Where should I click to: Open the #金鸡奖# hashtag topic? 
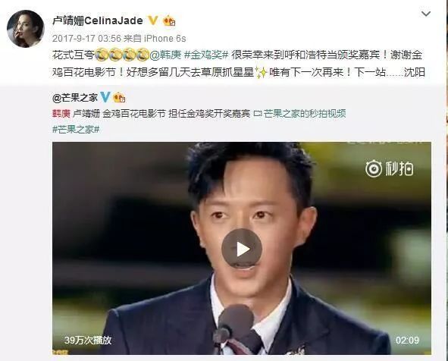coord(206,55)
